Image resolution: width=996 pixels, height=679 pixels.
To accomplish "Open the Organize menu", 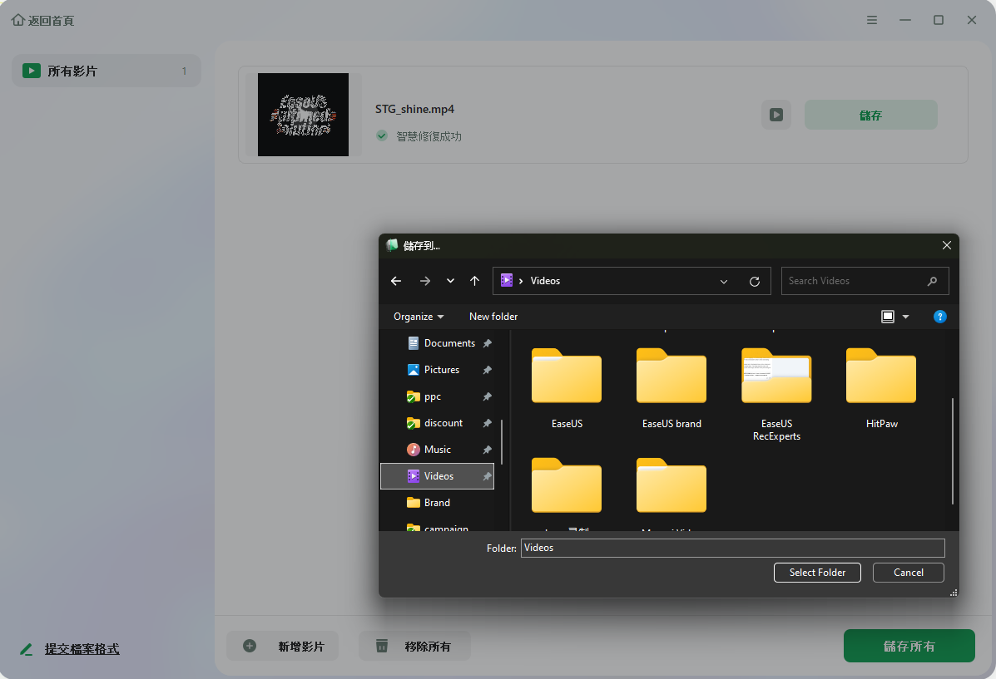I will click(x=419, y=317).
